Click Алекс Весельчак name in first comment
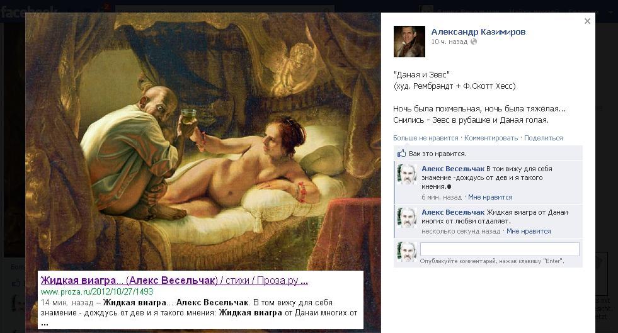Viewport: 618px width, 333px height. point(453,169)
